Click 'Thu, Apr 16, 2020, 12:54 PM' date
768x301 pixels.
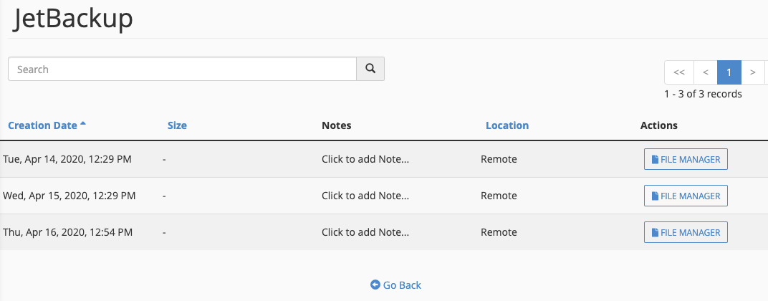coord(67,232)
